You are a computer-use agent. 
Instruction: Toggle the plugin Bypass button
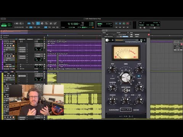click(x=137, y=35)
